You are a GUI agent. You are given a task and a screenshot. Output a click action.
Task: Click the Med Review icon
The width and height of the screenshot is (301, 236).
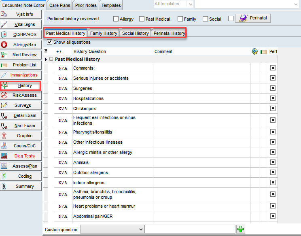click(4, 55)
